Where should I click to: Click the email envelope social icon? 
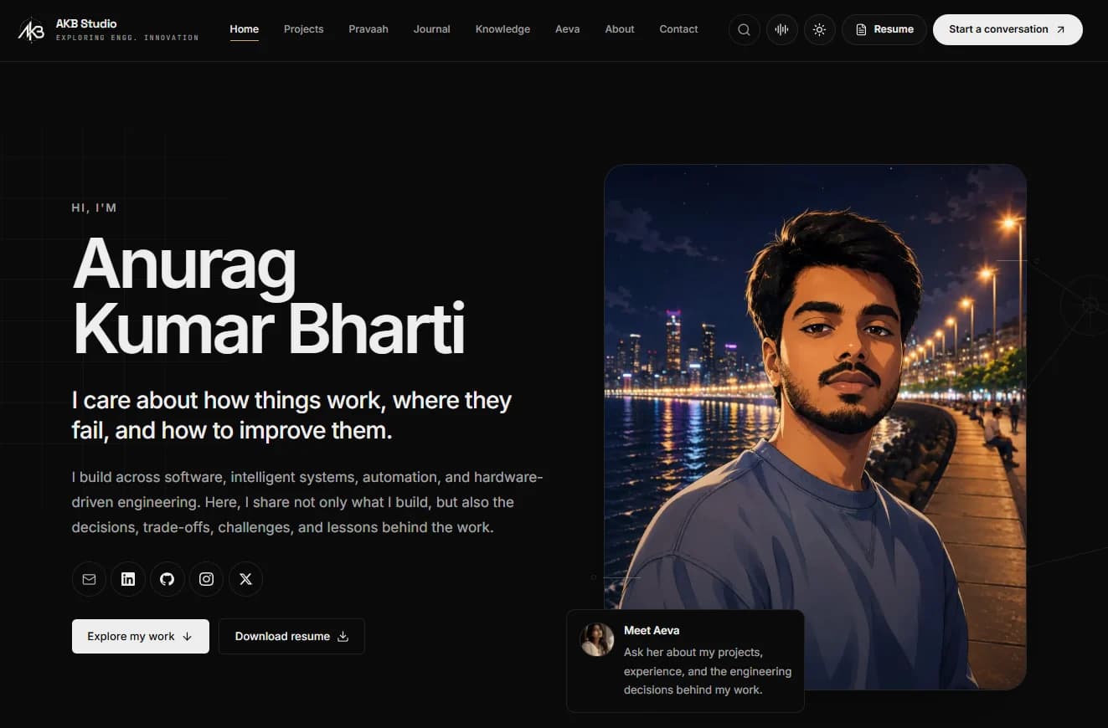(x=89, y=579)
